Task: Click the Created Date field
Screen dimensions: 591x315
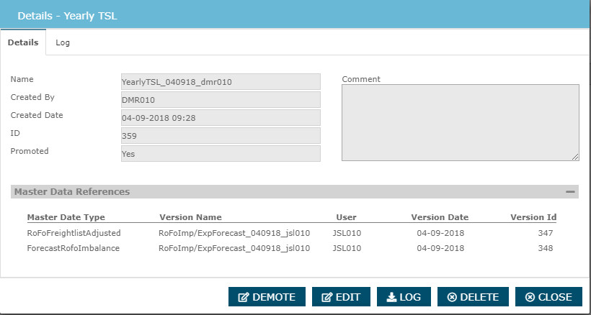Action: click(x=221, y=118)
